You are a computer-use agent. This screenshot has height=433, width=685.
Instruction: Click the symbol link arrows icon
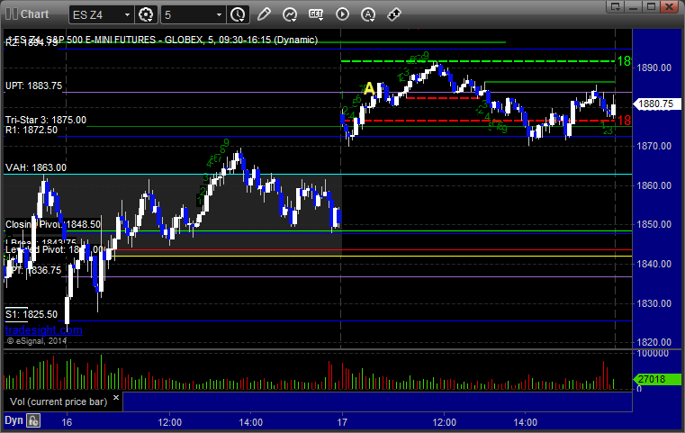tap(394, 14)
